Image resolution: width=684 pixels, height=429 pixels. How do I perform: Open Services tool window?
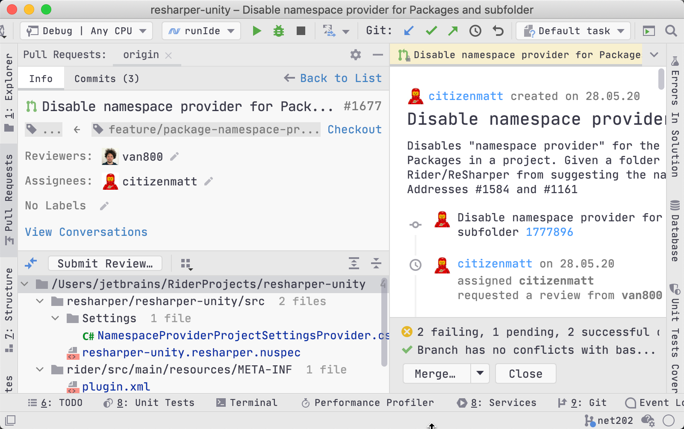click(x=496, y=403)
